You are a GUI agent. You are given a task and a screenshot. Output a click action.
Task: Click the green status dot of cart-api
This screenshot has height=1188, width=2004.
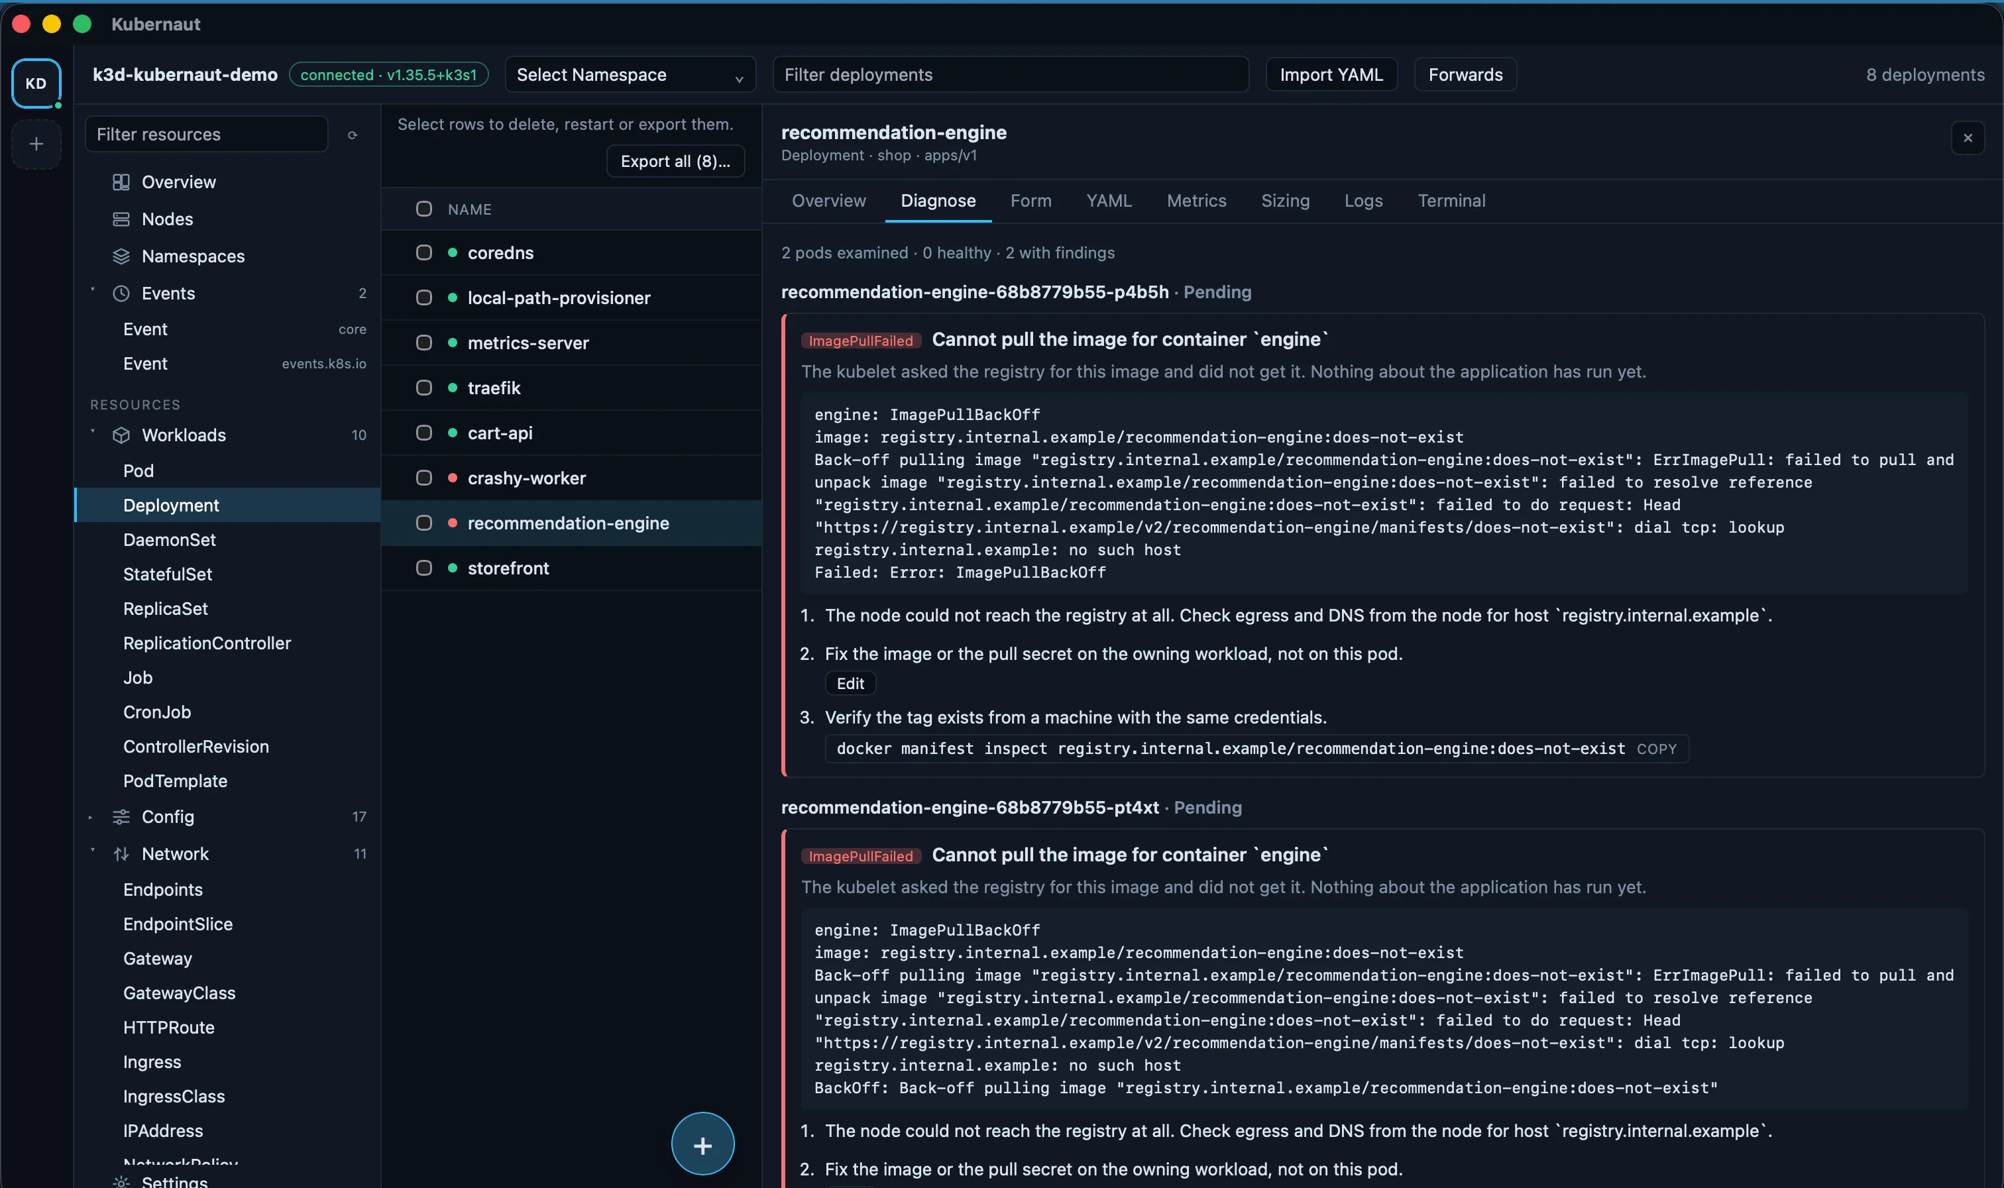453,433
